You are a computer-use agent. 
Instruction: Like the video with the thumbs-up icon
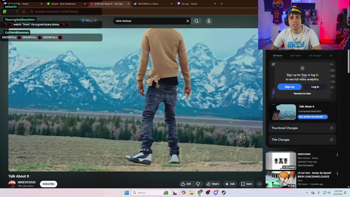(186, 184)
